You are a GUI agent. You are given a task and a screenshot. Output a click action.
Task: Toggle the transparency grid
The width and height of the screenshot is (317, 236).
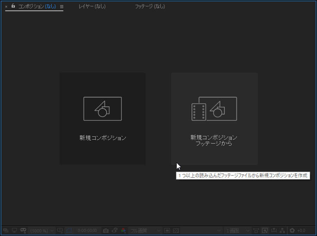176,231
